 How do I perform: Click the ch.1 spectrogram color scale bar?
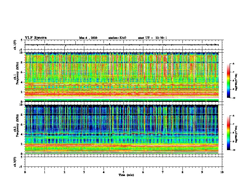pos(228,81)
